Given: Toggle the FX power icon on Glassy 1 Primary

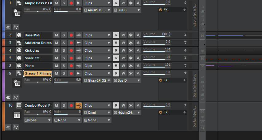Looking at the screenshot, I should coord(161,80).
